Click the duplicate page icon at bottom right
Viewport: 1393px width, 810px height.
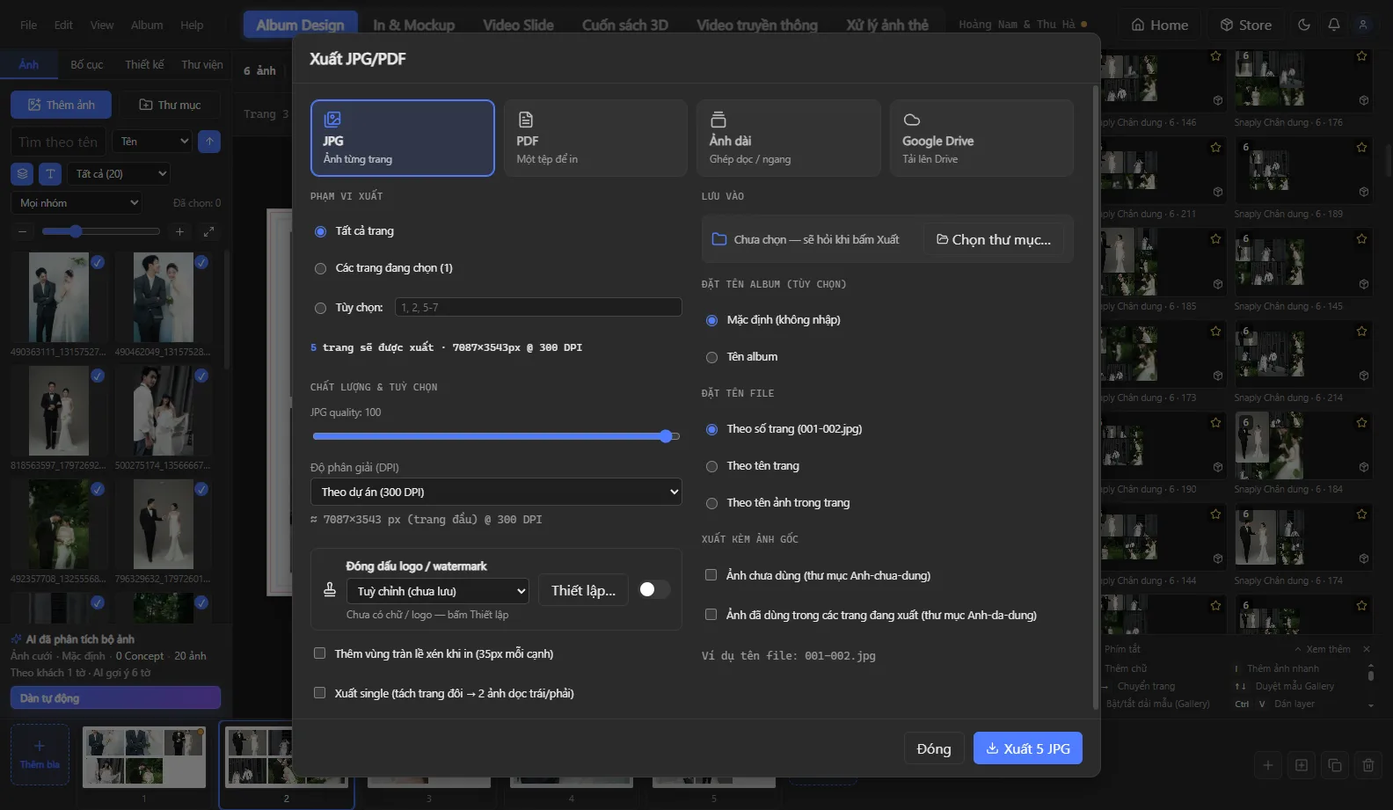coord(1335,765)
